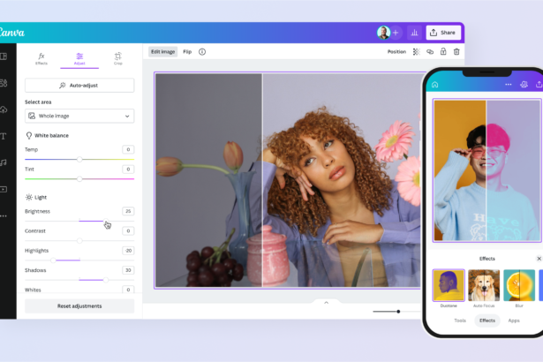Click the Whites value field
Viewport: 543px width, 362px height.
(128, 290)
